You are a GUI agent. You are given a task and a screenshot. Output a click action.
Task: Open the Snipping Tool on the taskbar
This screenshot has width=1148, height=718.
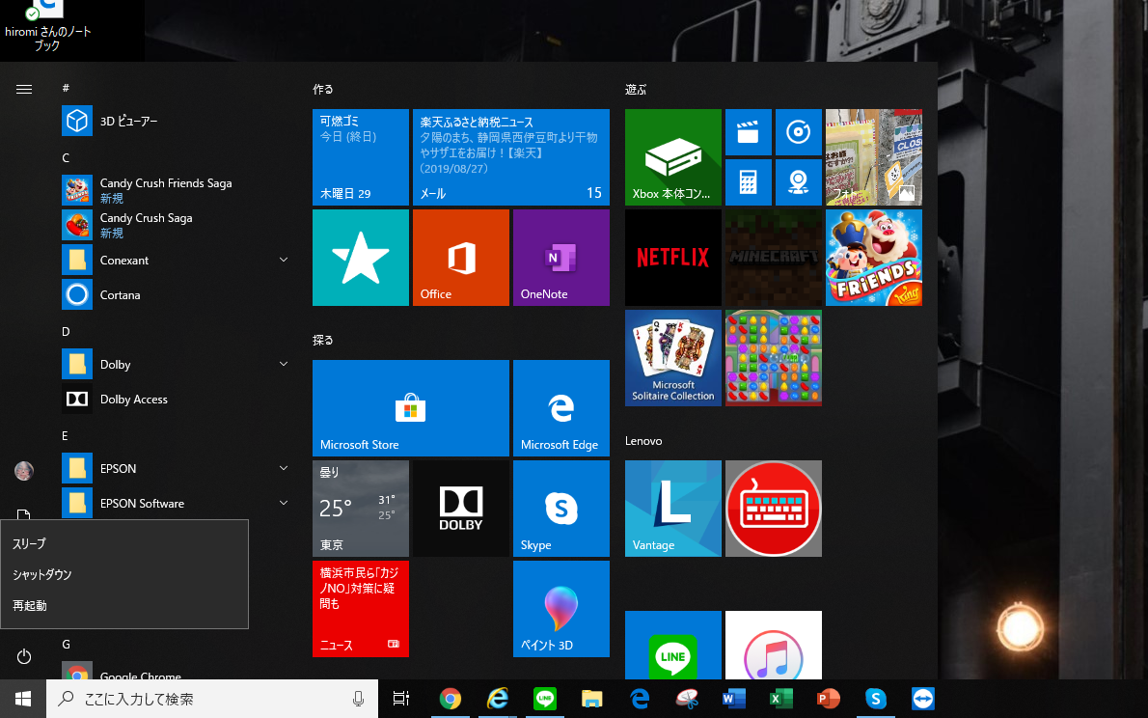686,699
